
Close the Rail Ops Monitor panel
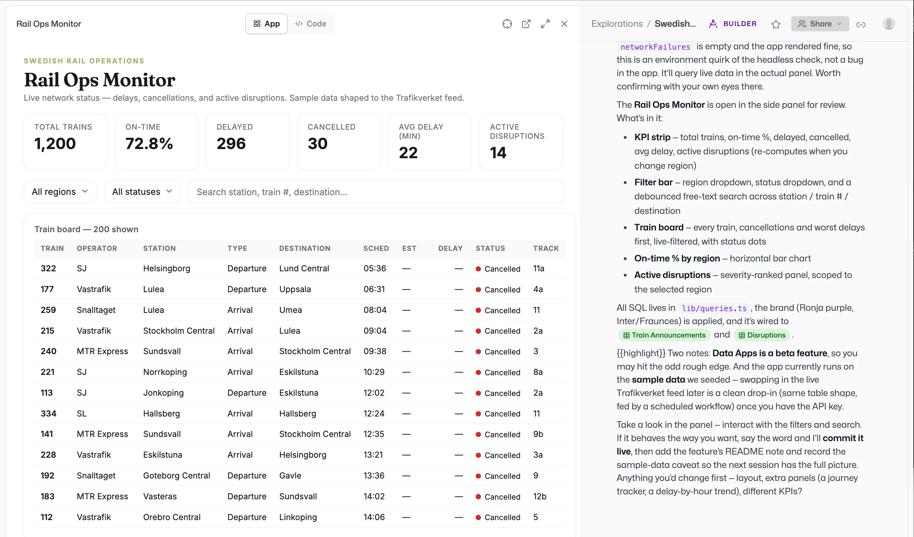[564, 24]
